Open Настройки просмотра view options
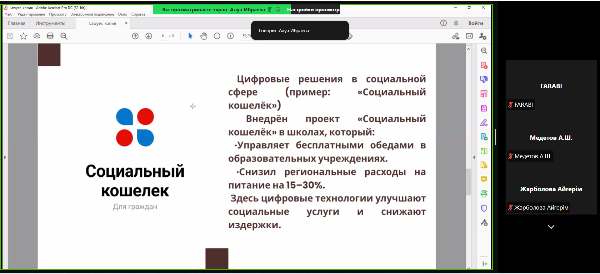 point(313,10)
